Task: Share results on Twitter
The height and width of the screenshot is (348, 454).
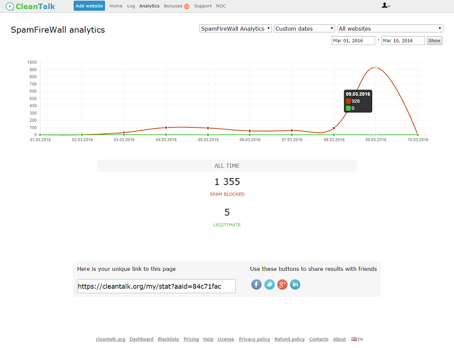Action: 269,285
